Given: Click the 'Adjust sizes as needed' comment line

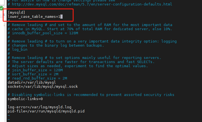Looking at the screenshot, I should [78, 66].
